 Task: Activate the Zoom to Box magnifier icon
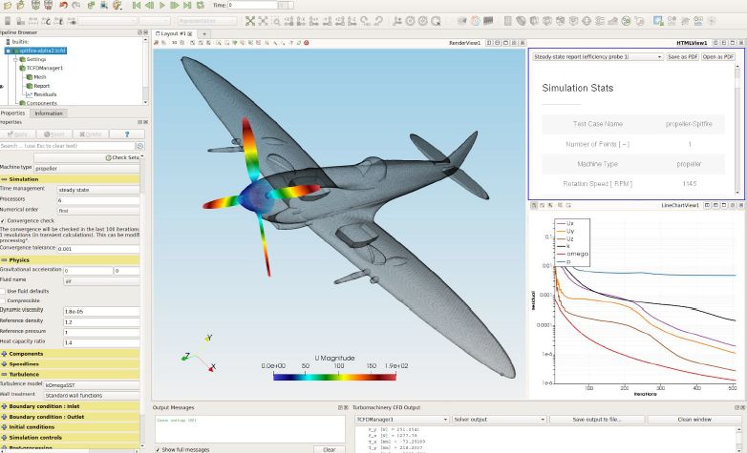pyautogui.click(x=276, y=20)
